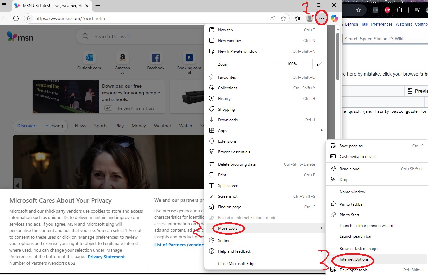Click the Copilot icon in Edge toolbar

pyautogui.click(x=334, y=18)
